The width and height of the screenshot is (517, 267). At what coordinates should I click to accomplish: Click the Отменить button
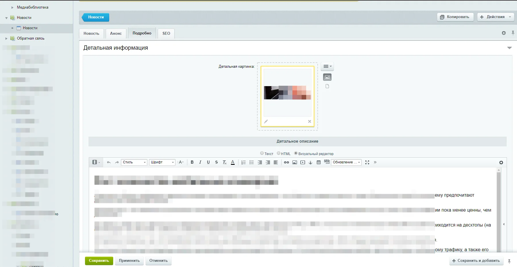tap(159, 261)
